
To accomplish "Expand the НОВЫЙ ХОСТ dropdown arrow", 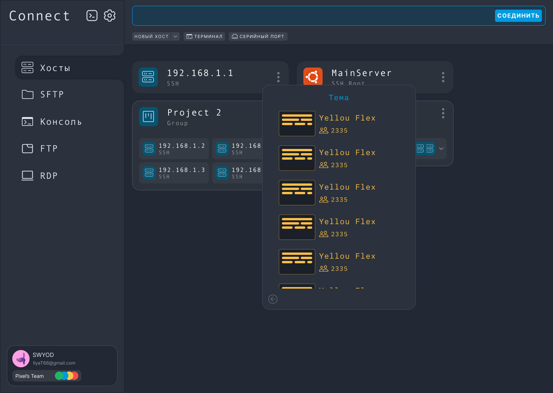I will click(x=176, y=36).
